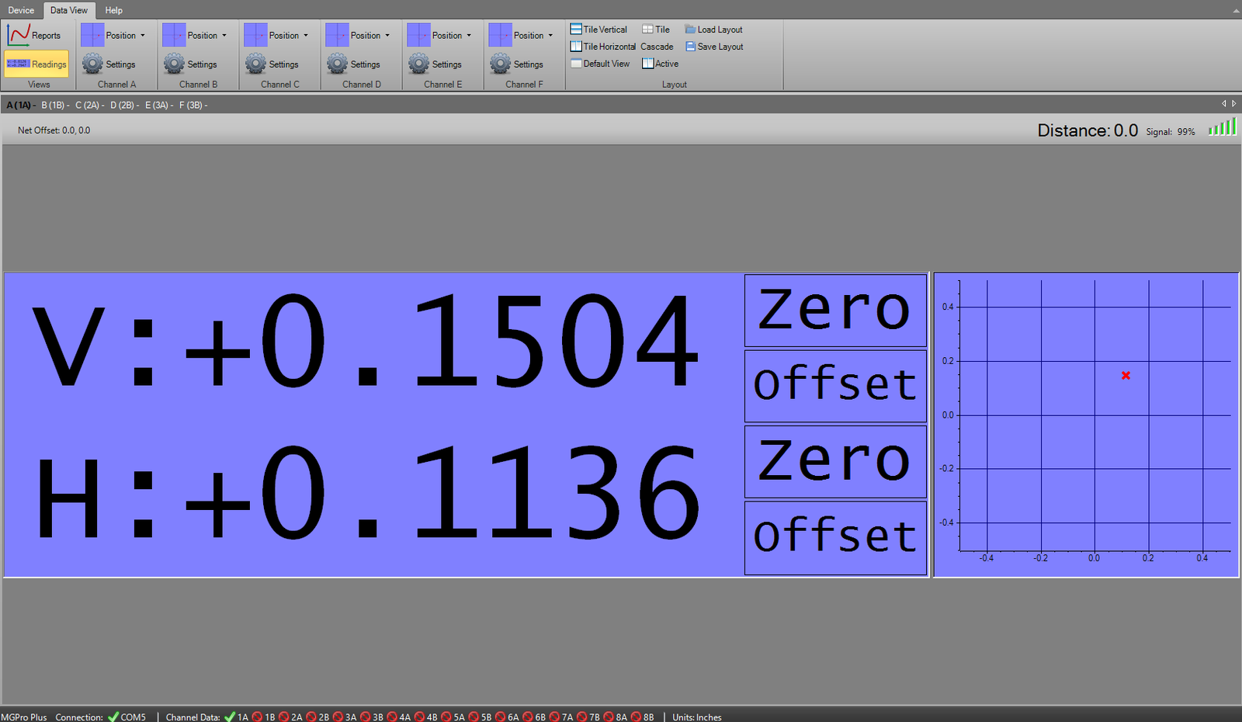Restore the Default View layout

[x=600, y=64]
